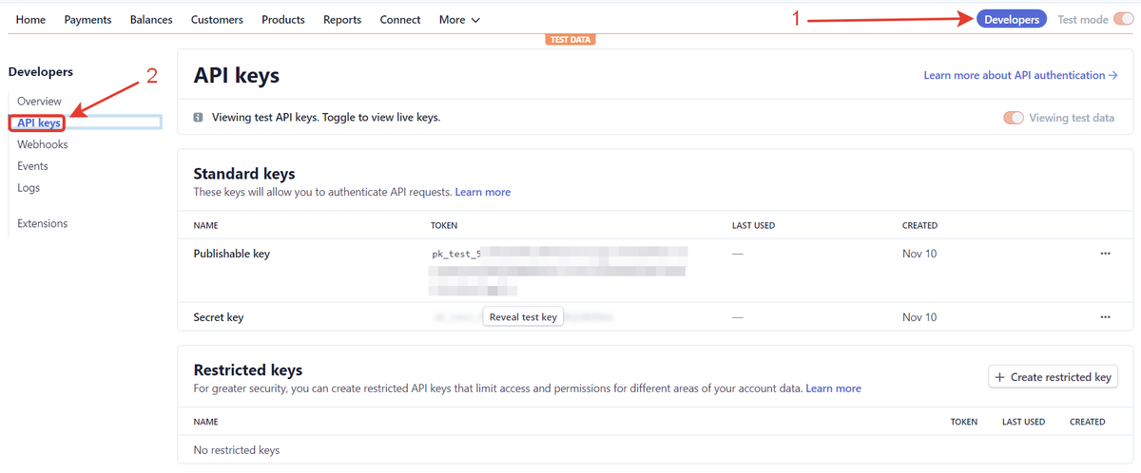Click the Nov 10 date in Publishable key row
1141x473 pixels.
919,254
